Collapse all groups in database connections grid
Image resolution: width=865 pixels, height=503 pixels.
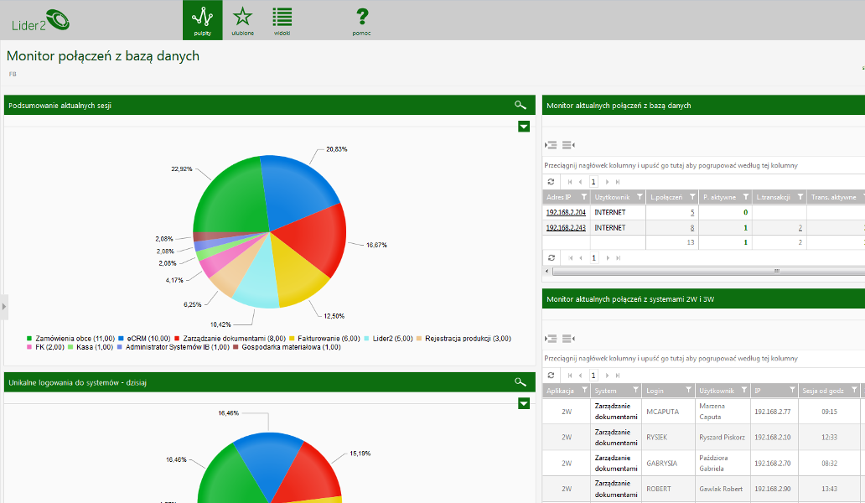(569, 145)
